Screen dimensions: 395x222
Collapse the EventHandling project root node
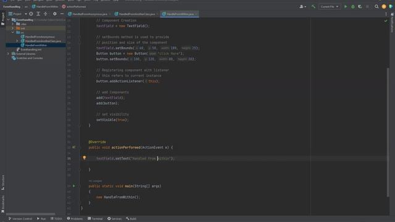pos(8,20)
